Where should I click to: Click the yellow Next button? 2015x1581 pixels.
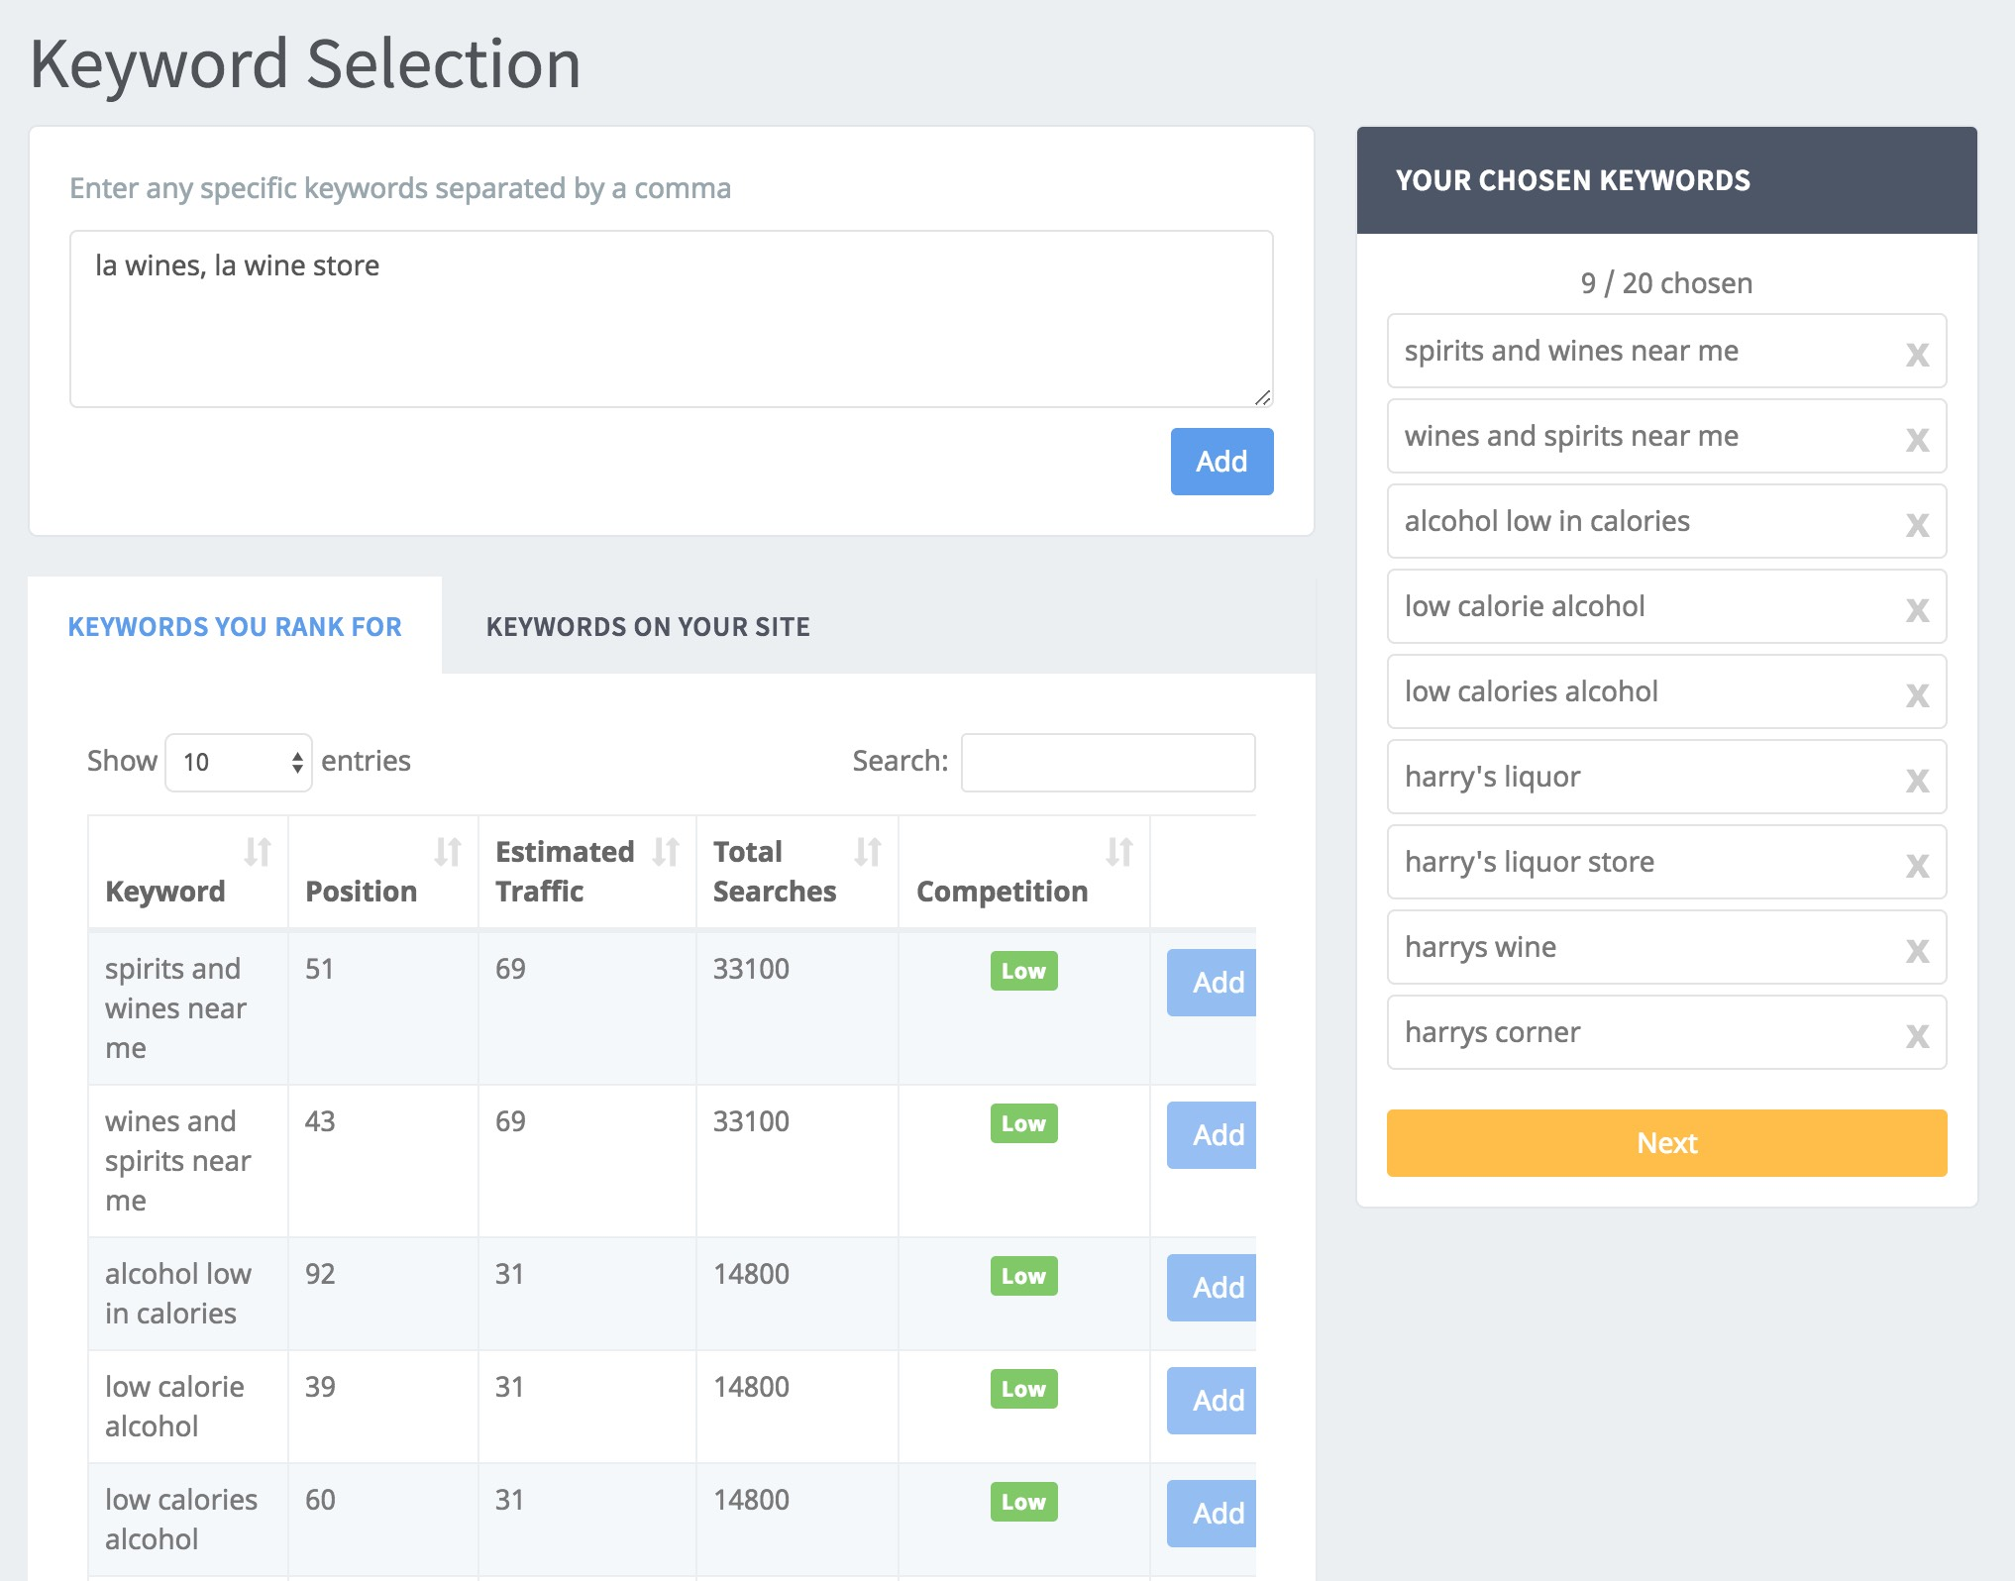pyautogui.click(x=1666, y=1142)
